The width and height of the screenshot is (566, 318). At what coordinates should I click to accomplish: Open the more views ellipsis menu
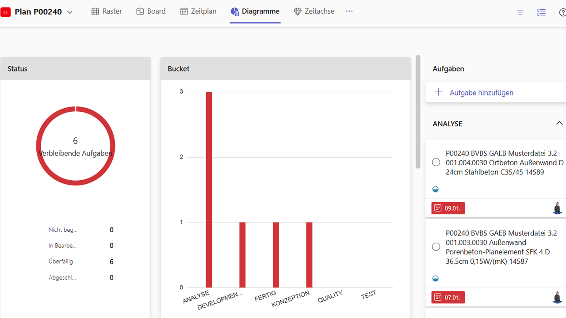point(349,11)
